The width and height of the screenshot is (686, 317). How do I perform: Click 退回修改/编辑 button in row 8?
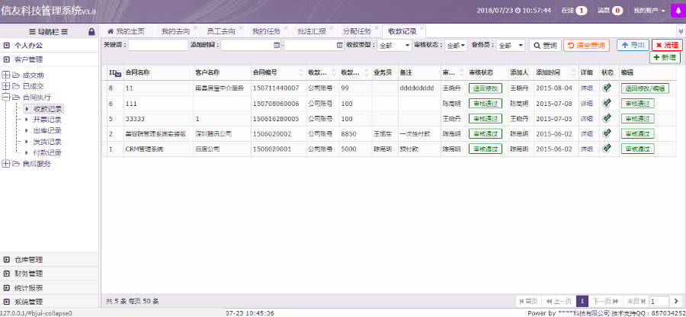coord(645,88)
